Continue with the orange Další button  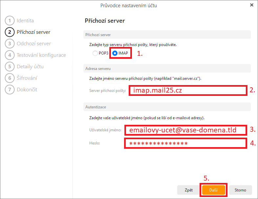click(213, 190)
